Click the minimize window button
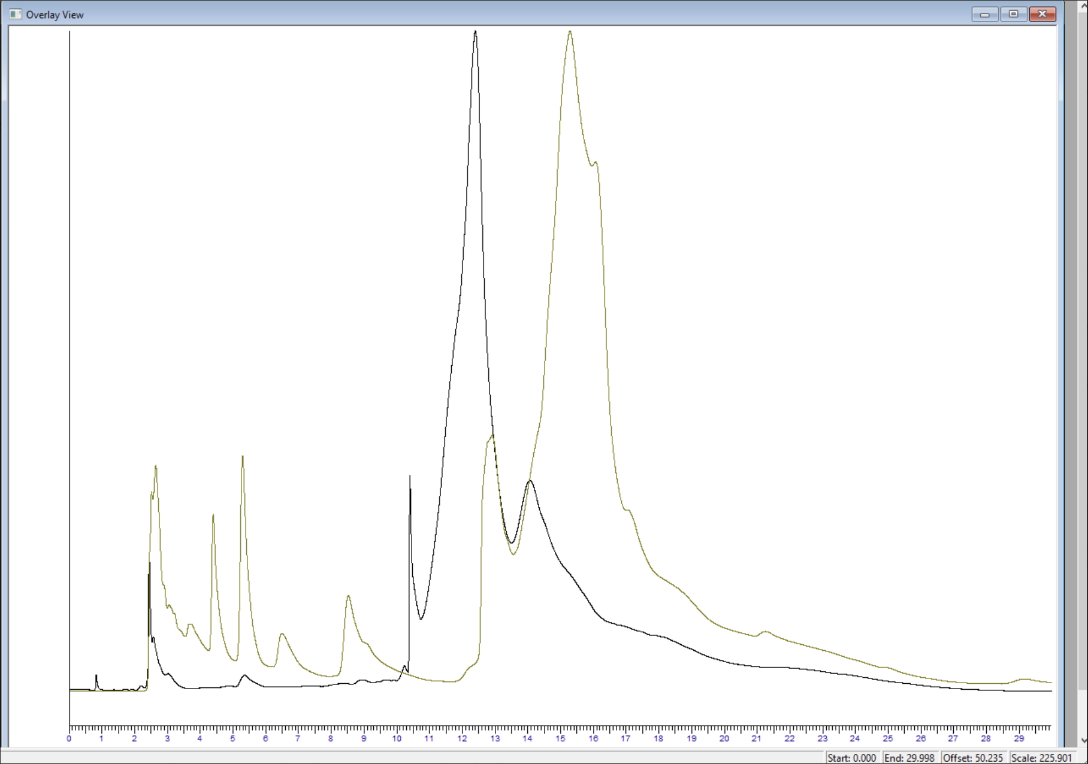 984,14
